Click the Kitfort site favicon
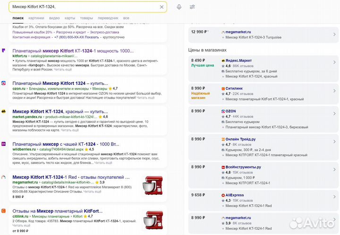Screen dimensions: 340x235 pyautogui.click(x=4, y=50)
